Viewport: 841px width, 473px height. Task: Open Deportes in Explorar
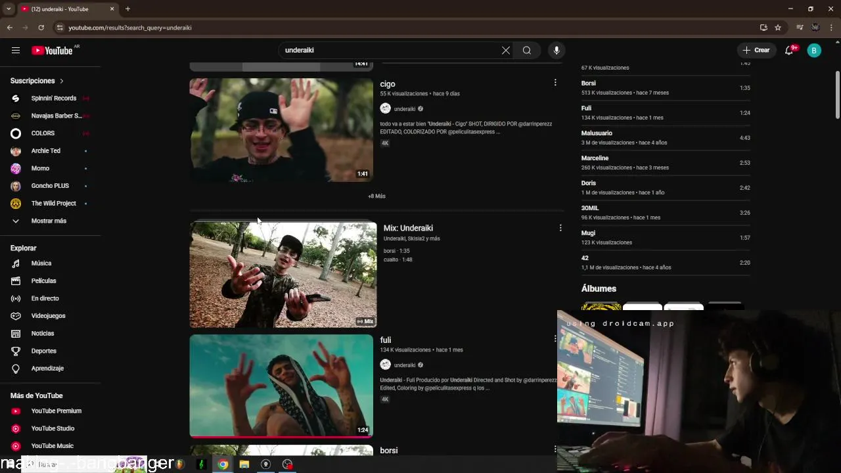(x=50, y=351)
